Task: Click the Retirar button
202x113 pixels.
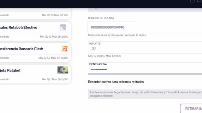Action: tap(191, 109)
